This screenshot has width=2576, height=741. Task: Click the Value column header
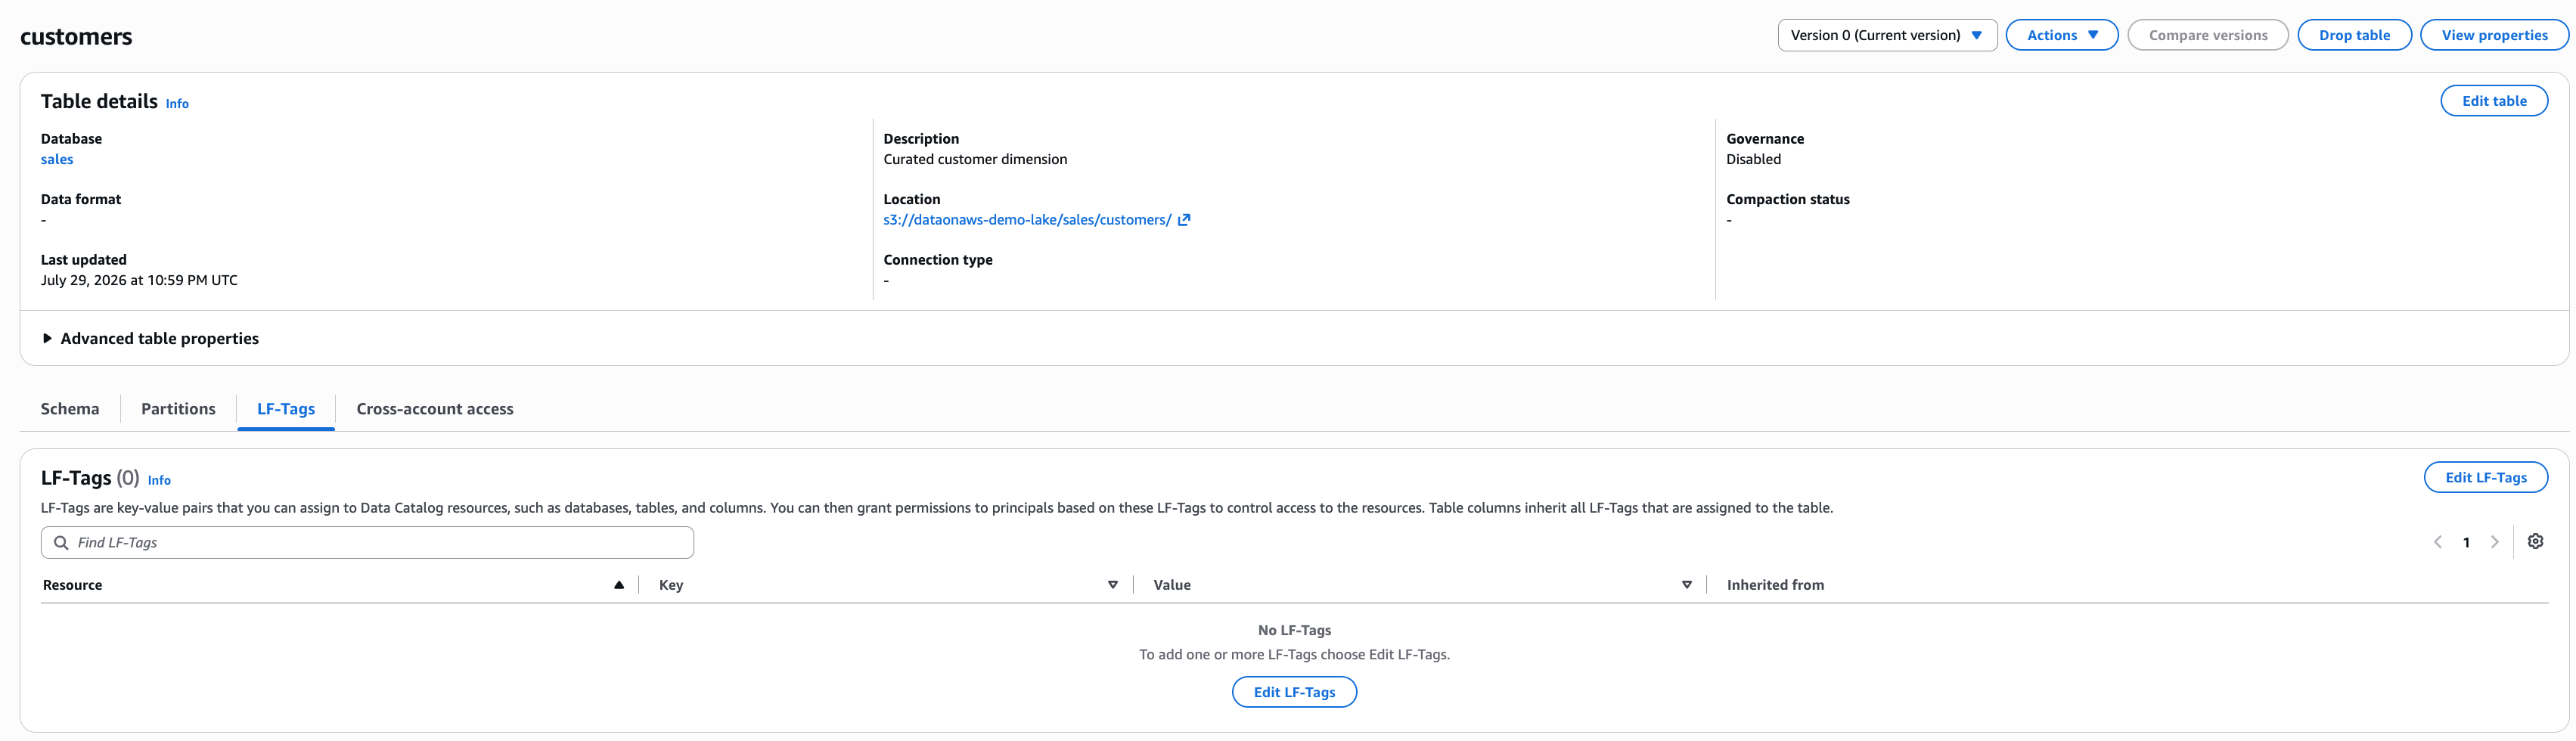1172,585
